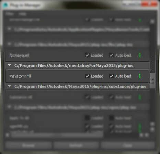Click the horizontal scrollbar left arrow
The width and height of the screenshot is (160, 154).
point(8,135)
